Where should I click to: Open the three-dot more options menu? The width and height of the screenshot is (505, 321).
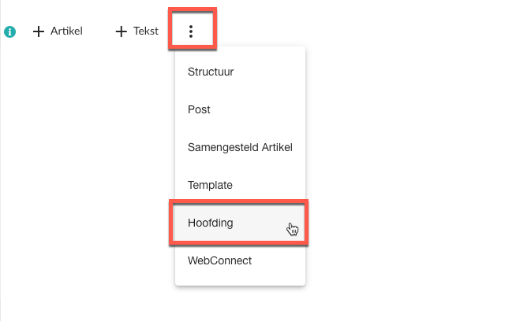(x=191, y=31)
